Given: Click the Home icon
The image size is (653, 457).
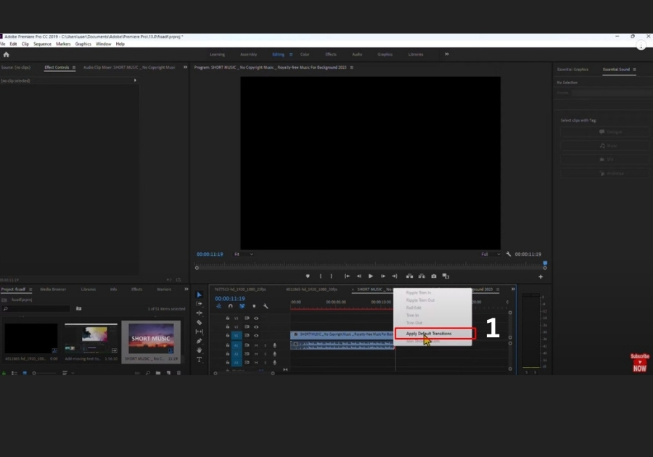Looking at the screenshot, I should [7, 54].
